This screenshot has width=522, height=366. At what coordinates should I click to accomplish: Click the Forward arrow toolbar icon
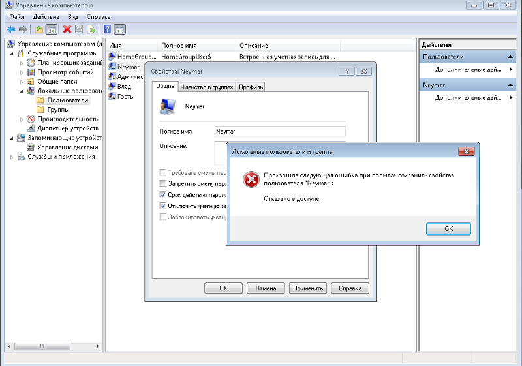pyautogui.click(x=23, y=29)
